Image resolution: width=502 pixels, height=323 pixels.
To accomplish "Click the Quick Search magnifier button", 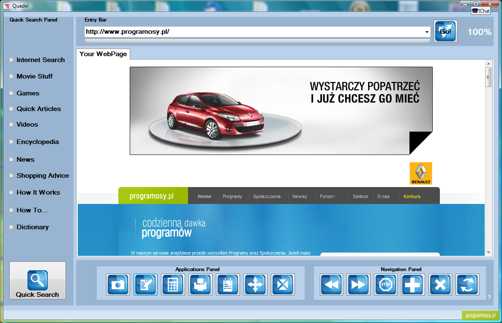I will [x=38, y=280].
